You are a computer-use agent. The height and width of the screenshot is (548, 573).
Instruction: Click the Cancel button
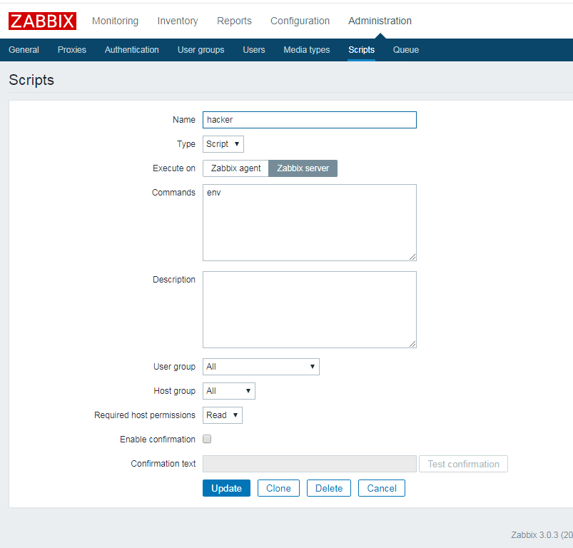(x=382, y=489)
